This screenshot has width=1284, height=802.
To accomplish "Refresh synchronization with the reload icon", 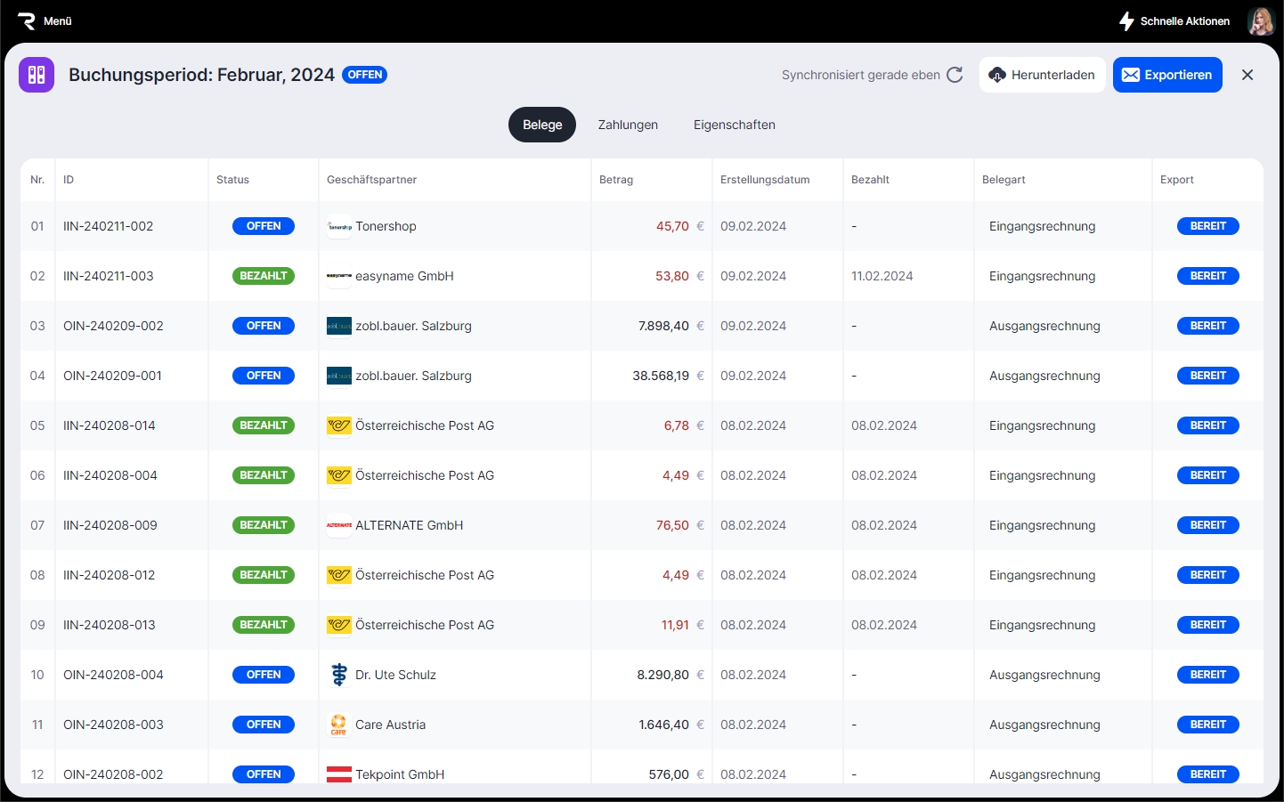I will coord(955,75).
